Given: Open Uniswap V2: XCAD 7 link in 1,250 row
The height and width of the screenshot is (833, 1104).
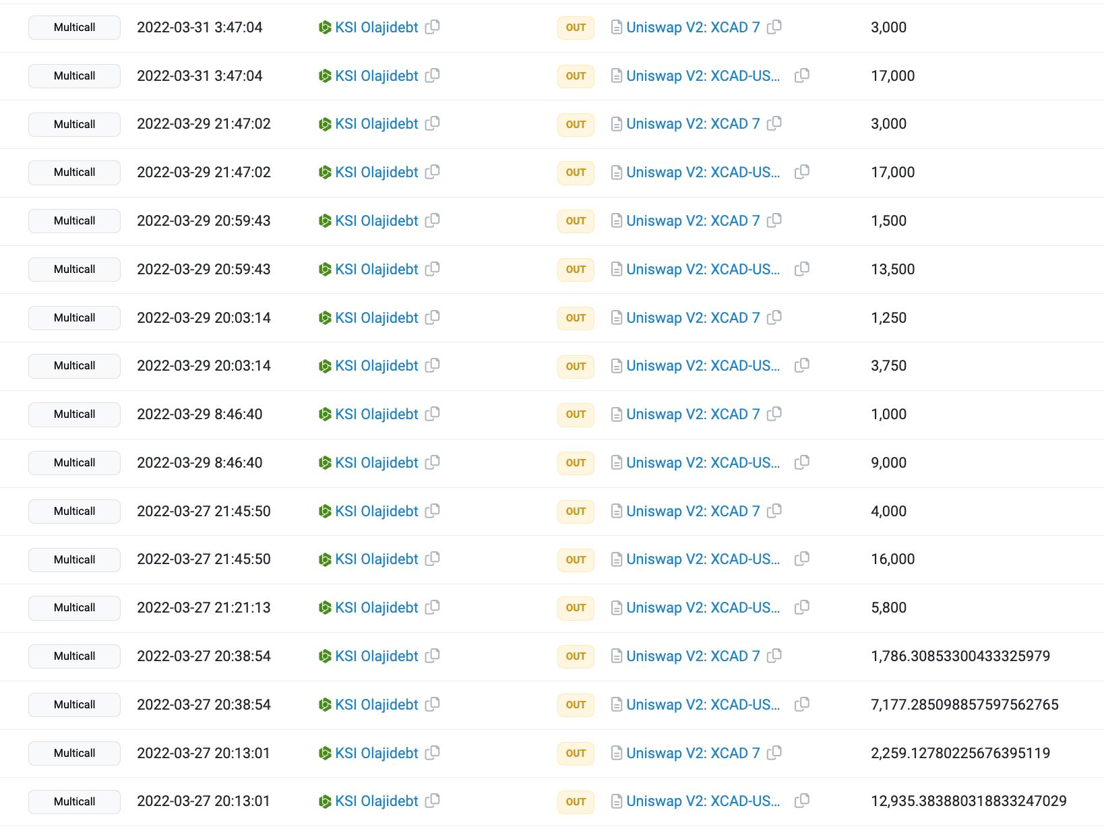Looking at the screenshot, I should [x=693, y=317].
